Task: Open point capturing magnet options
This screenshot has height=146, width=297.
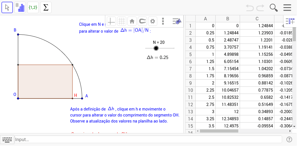Action: 142,21
